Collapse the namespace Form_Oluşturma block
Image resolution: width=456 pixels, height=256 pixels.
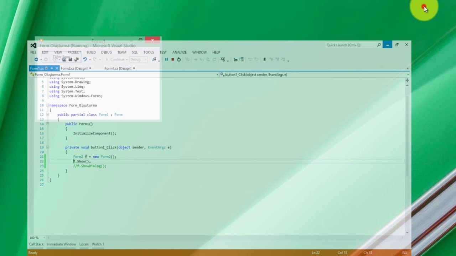click(x=47, y=105)
